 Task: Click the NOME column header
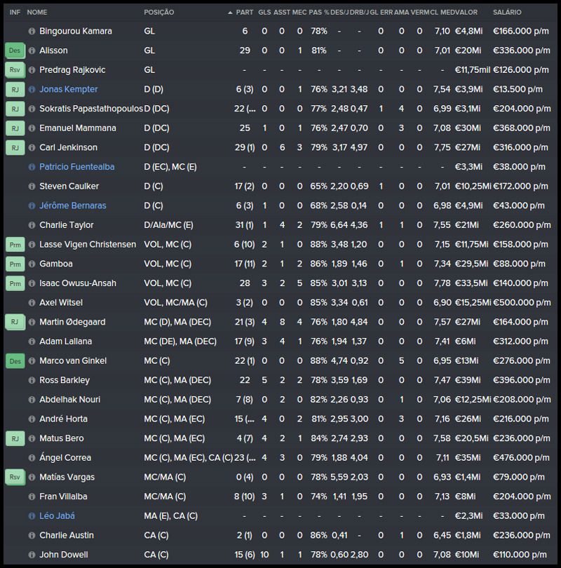37,12
